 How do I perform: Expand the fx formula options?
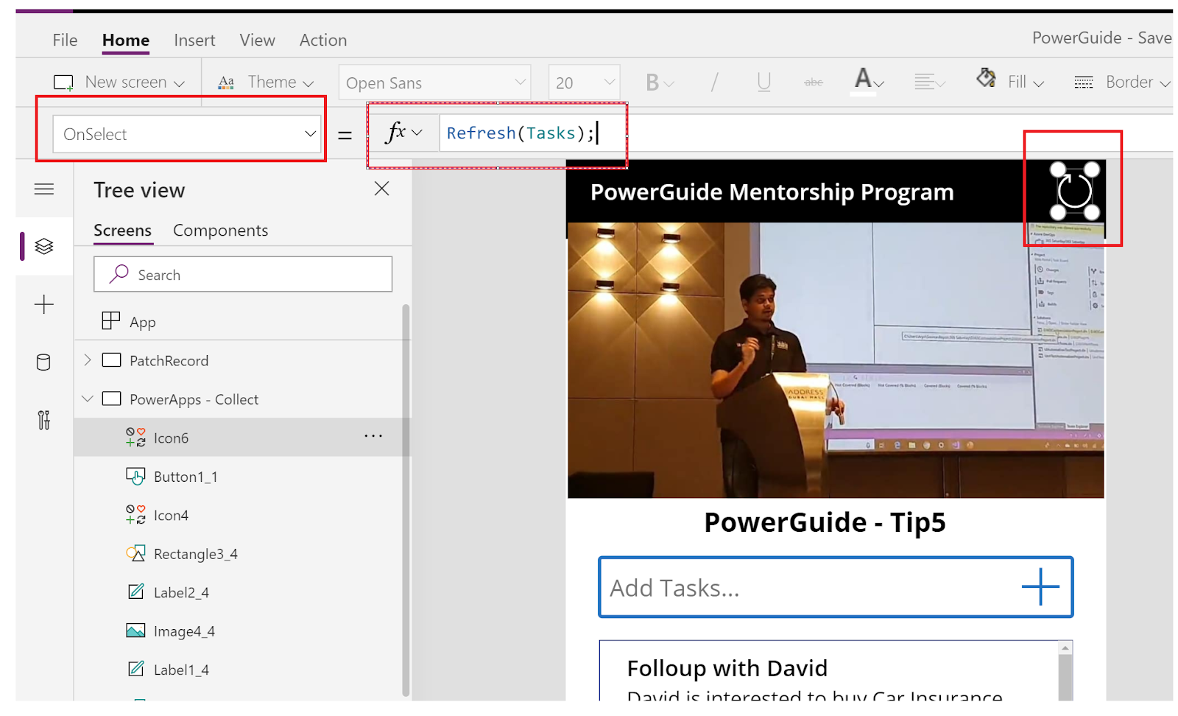(x=404, y=133)
